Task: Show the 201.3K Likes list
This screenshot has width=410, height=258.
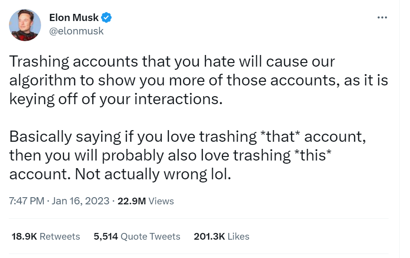Action: 222,236
